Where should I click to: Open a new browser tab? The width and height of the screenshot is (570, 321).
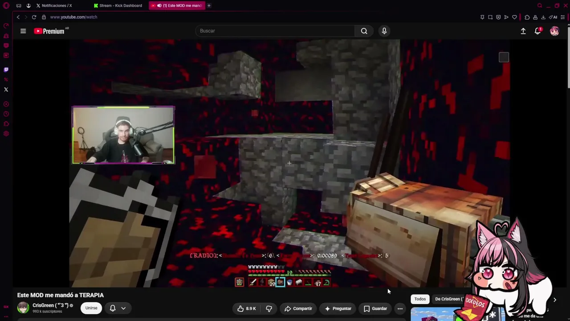click(x=209, y=5)
